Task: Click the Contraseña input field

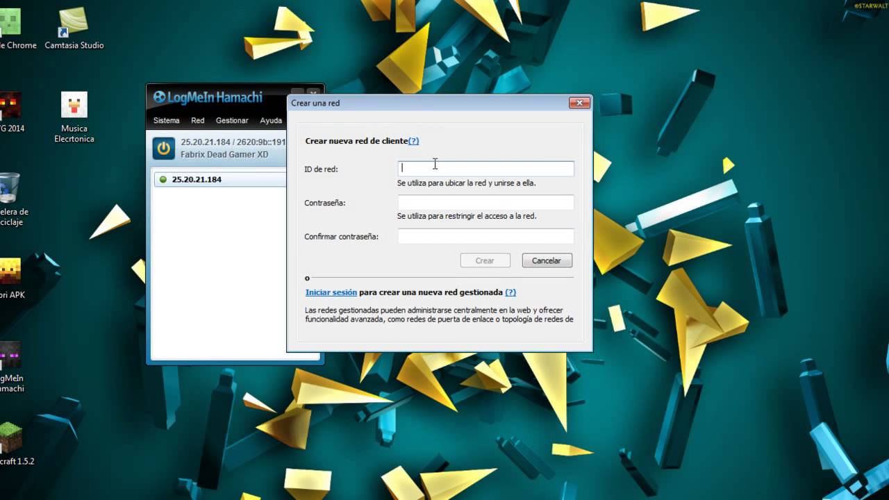Action: click(x=485, y=202)
